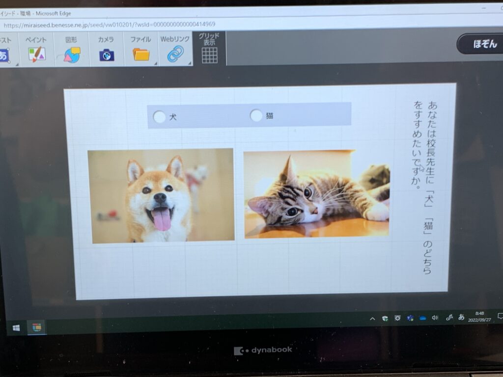Screen dimensions: 503x377
Task: Click the taskbar clock showing 8:48
Action: (479, 316)
